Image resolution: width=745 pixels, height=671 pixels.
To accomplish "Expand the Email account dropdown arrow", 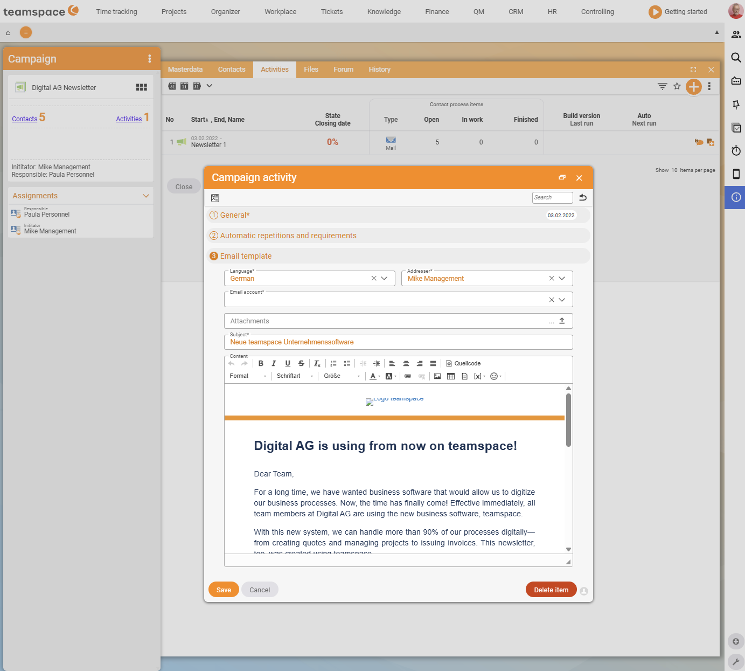I will (x=562, y=300).
